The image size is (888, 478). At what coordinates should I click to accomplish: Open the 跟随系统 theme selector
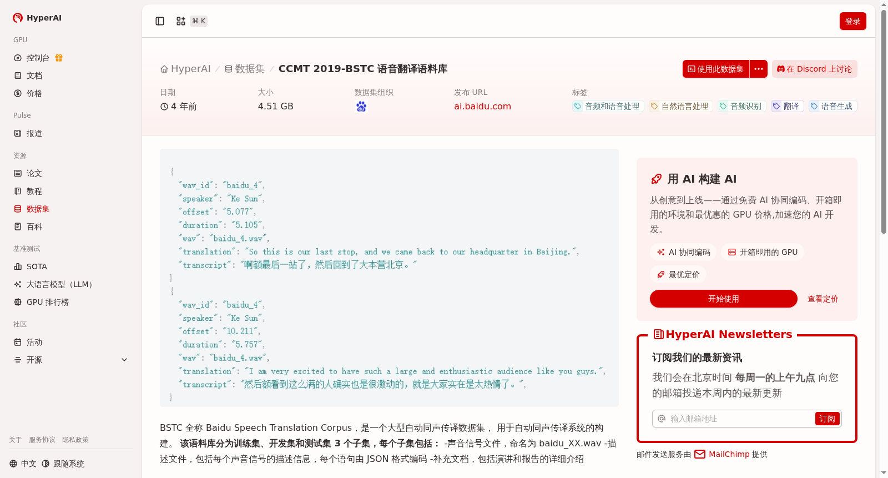(x=63, y=464)
